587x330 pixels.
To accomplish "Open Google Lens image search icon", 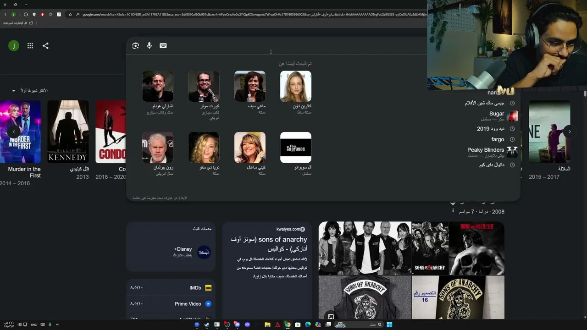I will (135, 46).
